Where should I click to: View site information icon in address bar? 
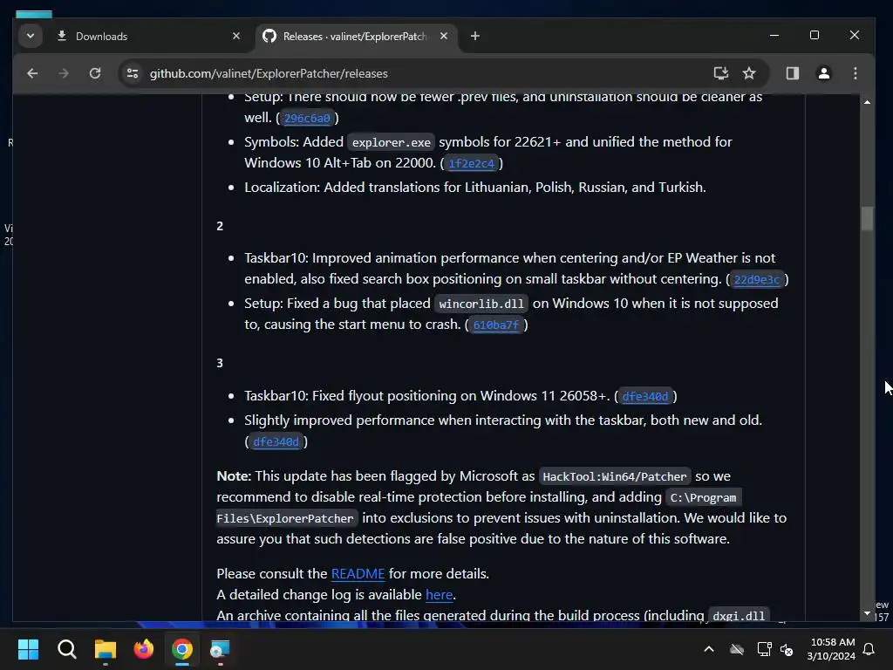click(x=133, y=73)
